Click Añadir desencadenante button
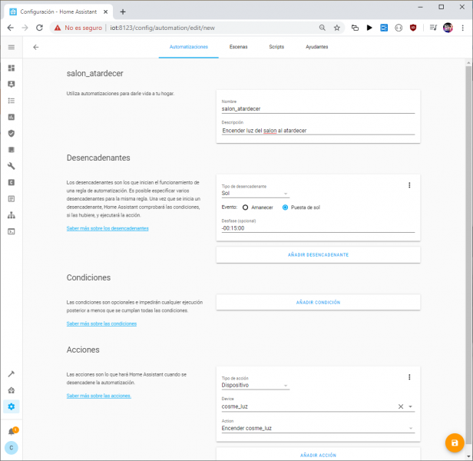 click(318, 254)
